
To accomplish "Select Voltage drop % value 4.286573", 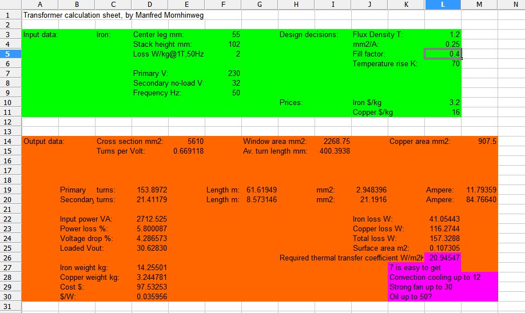I will (x=152, y=238).
